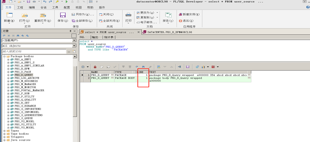The image size is (310, 142).
Task: Click the red column layout icon in grid toolbar
Action: point(213,67)
